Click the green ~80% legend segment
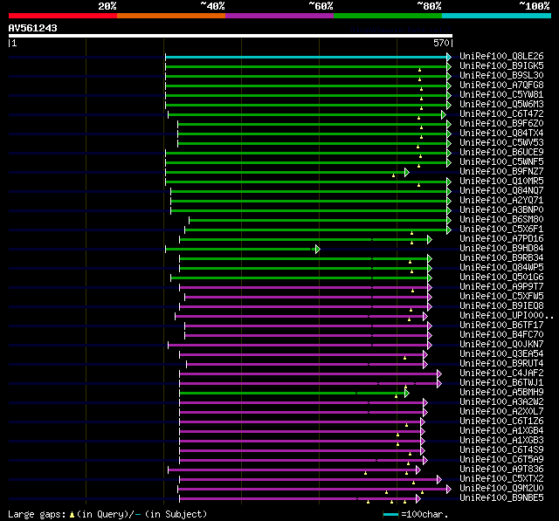 point(388,16)
